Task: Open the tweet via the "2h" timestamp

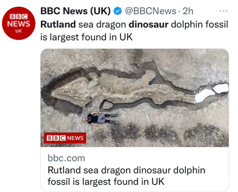Action: [x=188, y=11]
